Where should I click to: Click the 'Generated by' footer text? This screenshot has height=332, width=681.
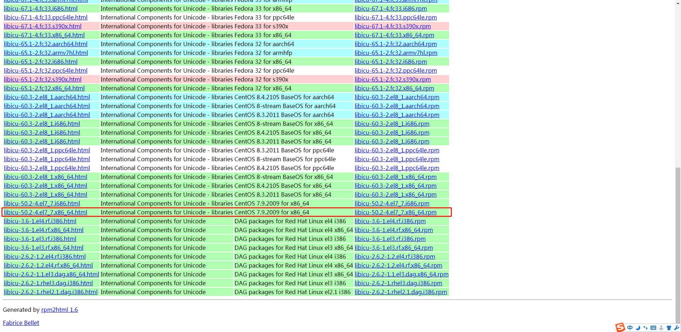[21, 310]
